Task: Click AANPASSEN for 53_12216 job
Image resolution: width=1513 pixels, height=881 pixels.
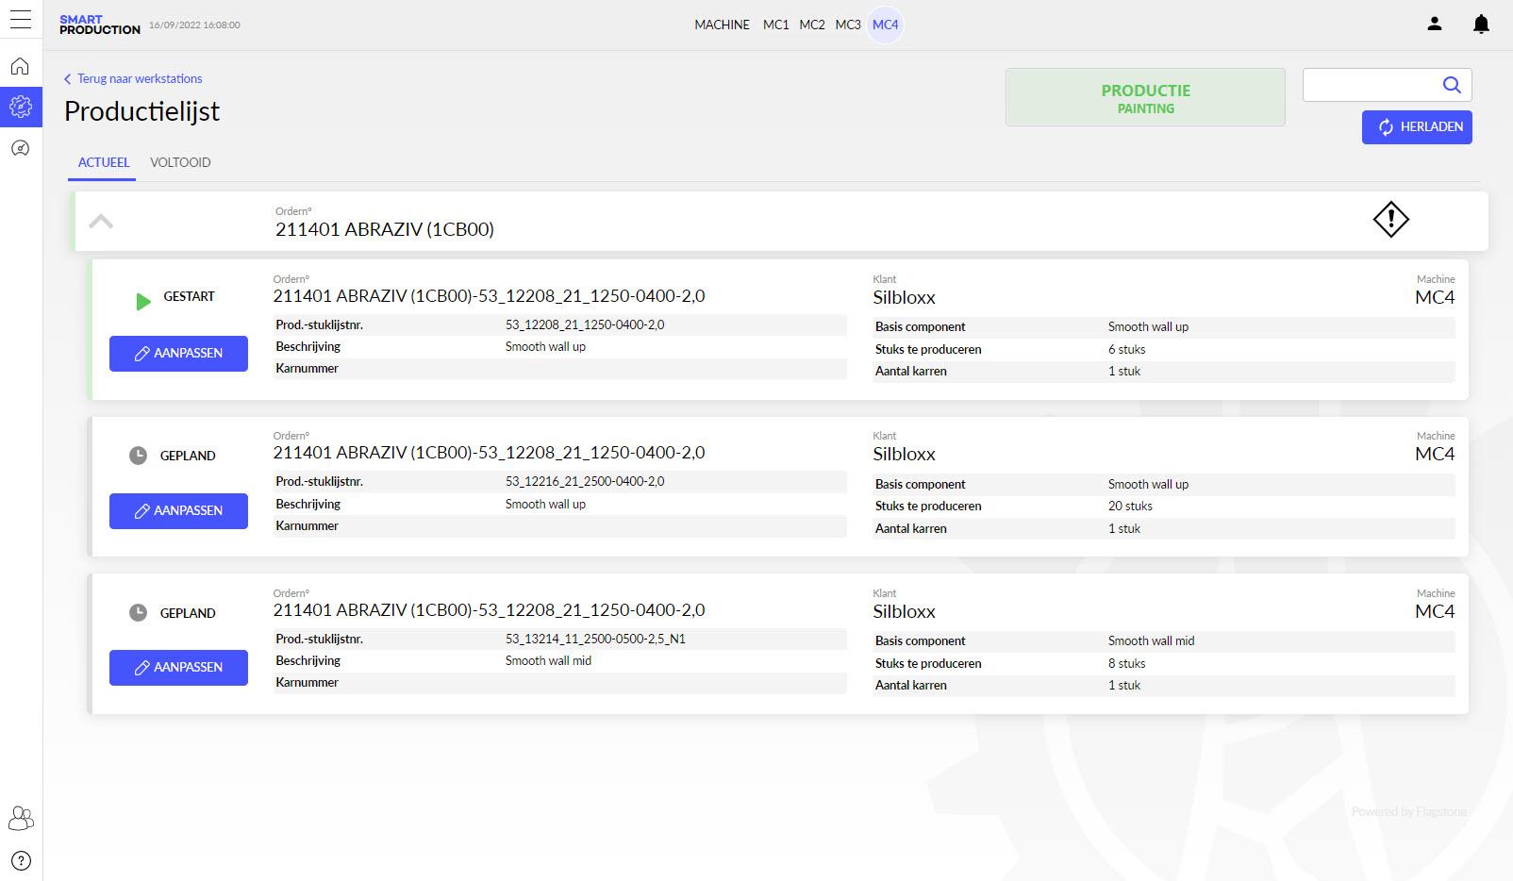Action: [178, 511]
